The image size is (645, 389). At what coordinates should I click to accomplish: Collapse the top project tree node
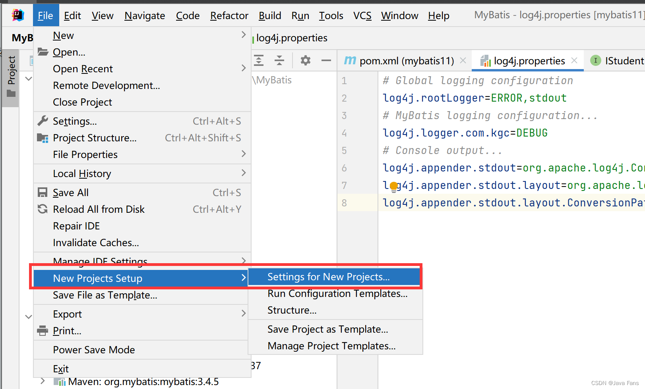click(x=29, y=79)
